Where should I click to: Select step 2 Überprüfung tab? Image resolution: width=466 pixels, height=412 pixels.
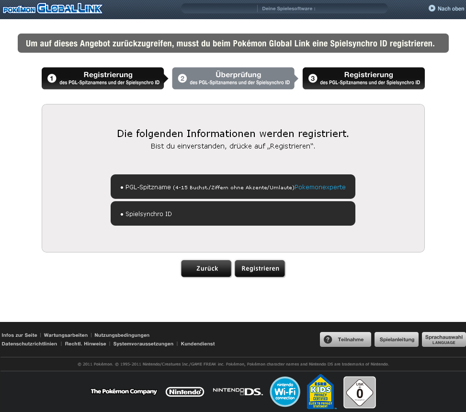click(x=233, y=78)
